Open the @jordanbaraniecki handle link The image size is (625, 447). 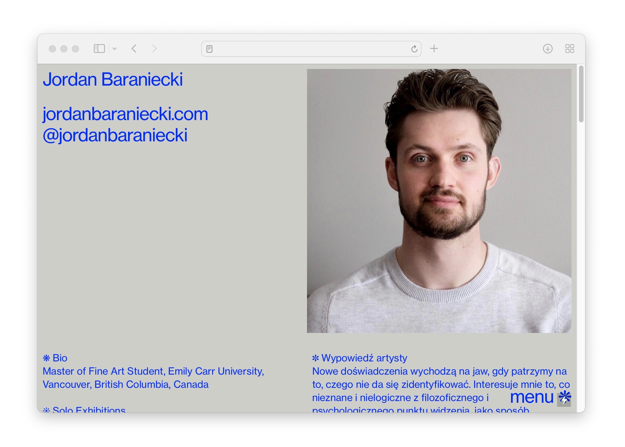(x=115, y=135)
